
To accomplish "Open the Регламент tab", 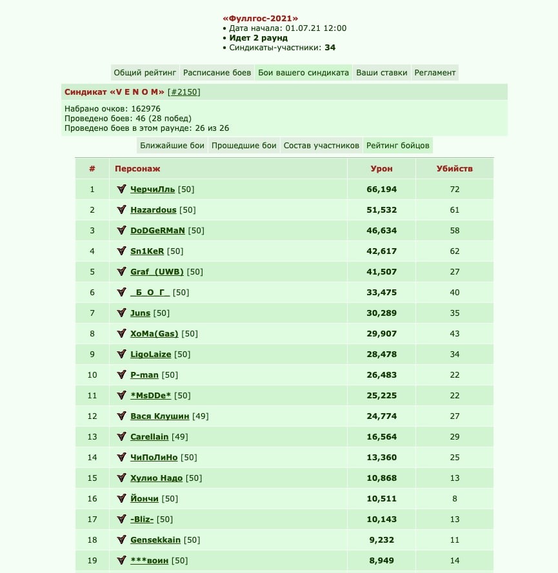I will point(435,73).
